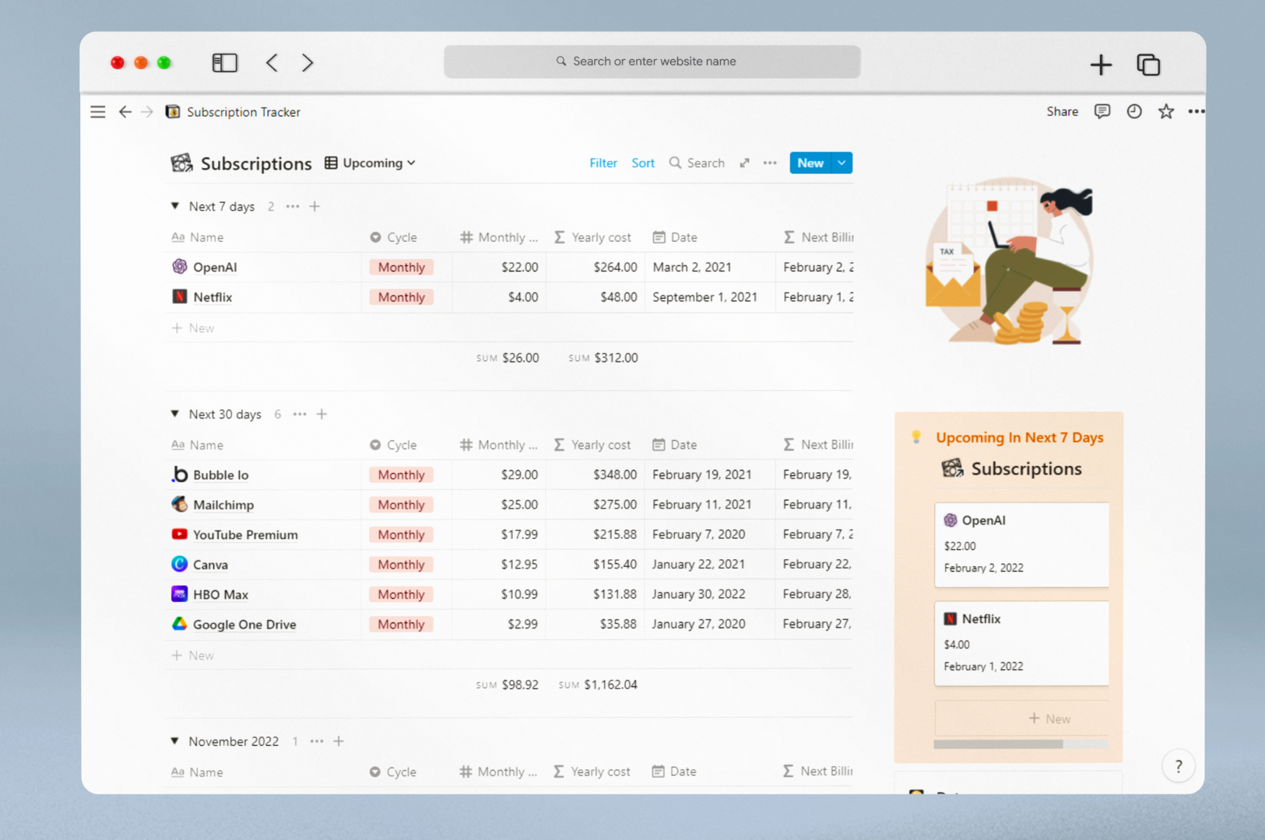
Task: Collapse the Next 30 days group
Action: (x=174, y=414)
